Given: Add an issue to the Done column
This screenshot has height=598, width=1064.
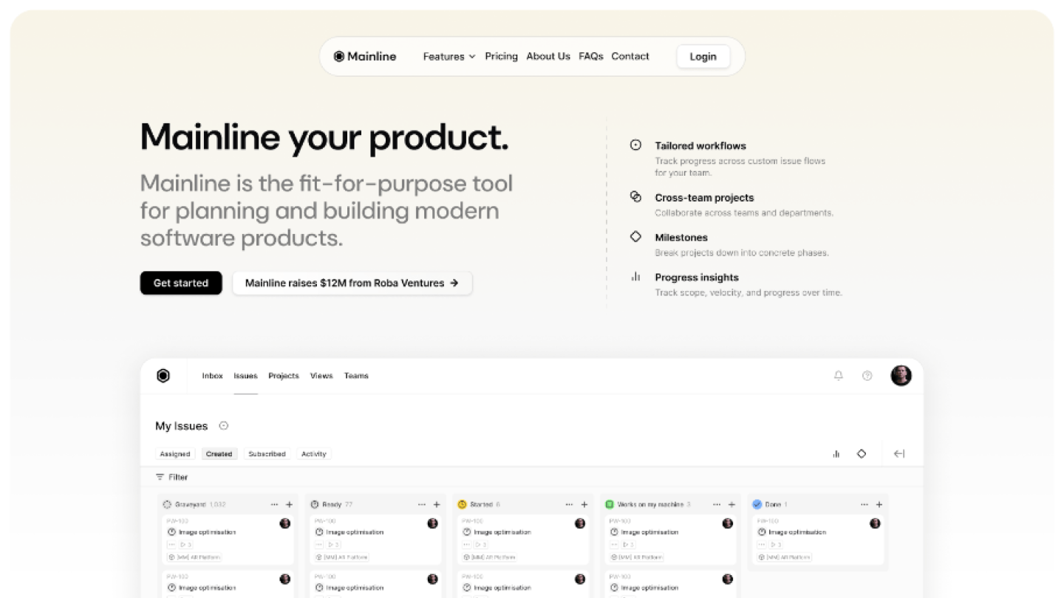Looking at the screenshot, I should [x=879, y=504].
